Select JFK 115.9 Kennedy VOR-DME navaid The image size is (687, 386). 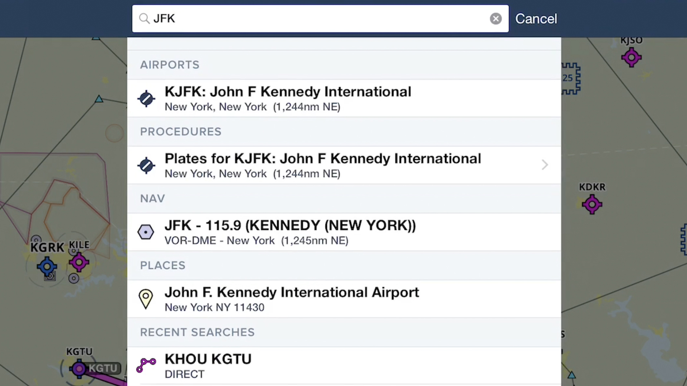pyautogui.click(x=344, y=232)
